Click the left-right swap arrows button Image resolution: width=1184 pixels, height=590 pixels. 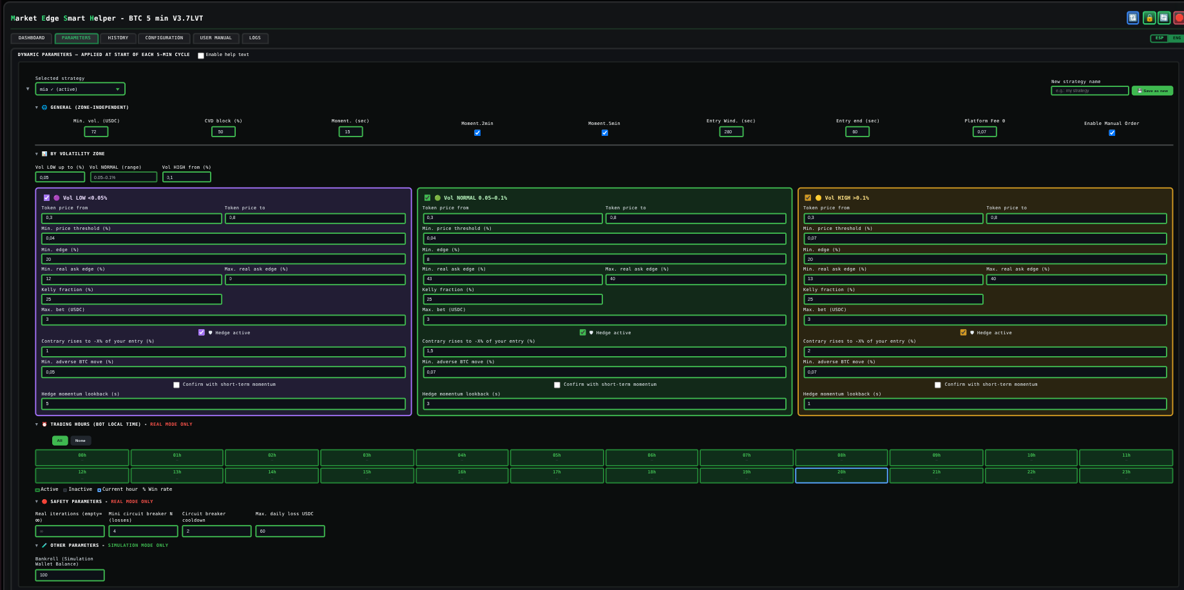[1164, 18]
